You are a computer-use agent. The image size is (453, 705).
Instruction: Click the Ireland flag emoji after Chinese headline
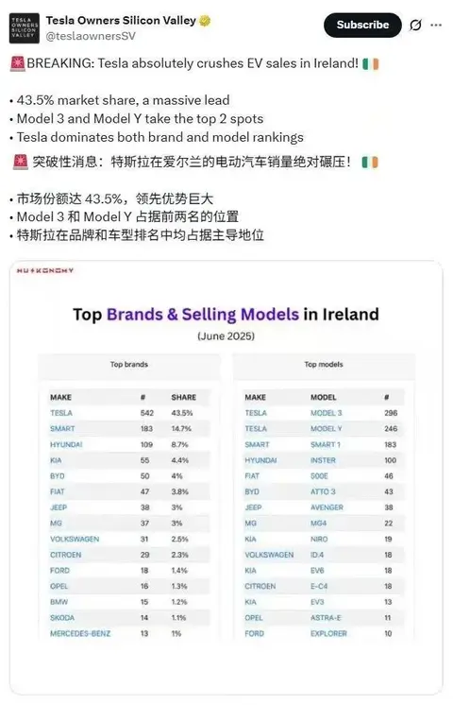tap(370, 162)
